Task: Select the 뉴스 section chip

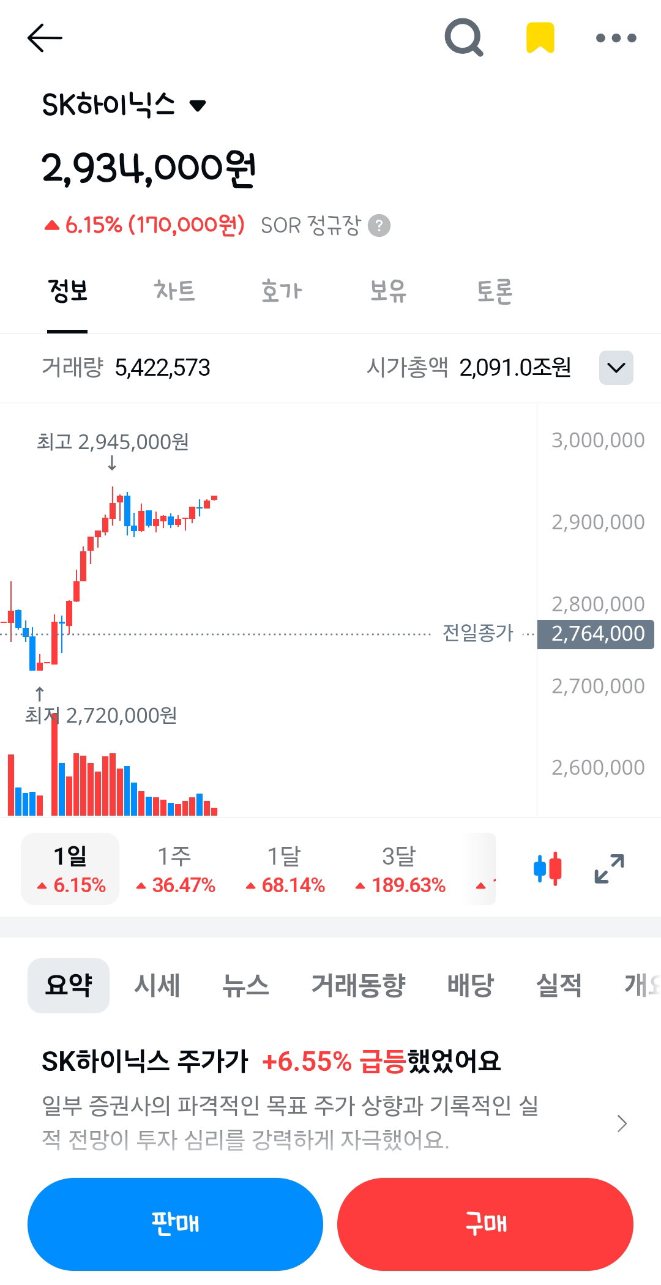Action: [x=245, y=986]
